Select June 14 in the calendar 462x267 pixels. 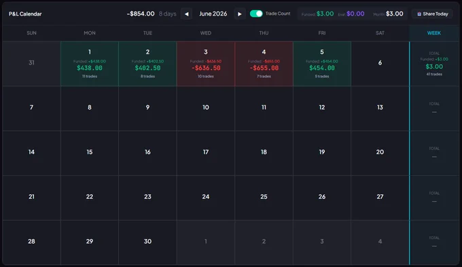[31, 154]
